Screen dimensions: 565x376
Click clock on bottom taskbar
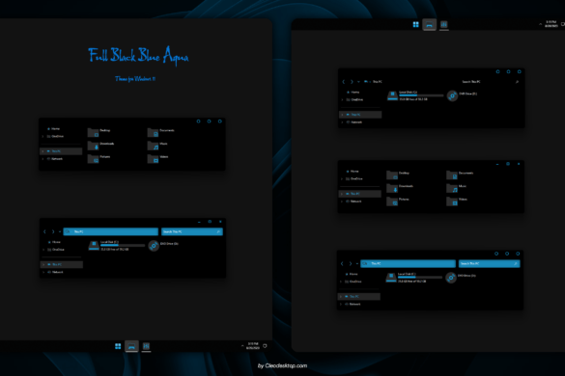coord(253,346)
